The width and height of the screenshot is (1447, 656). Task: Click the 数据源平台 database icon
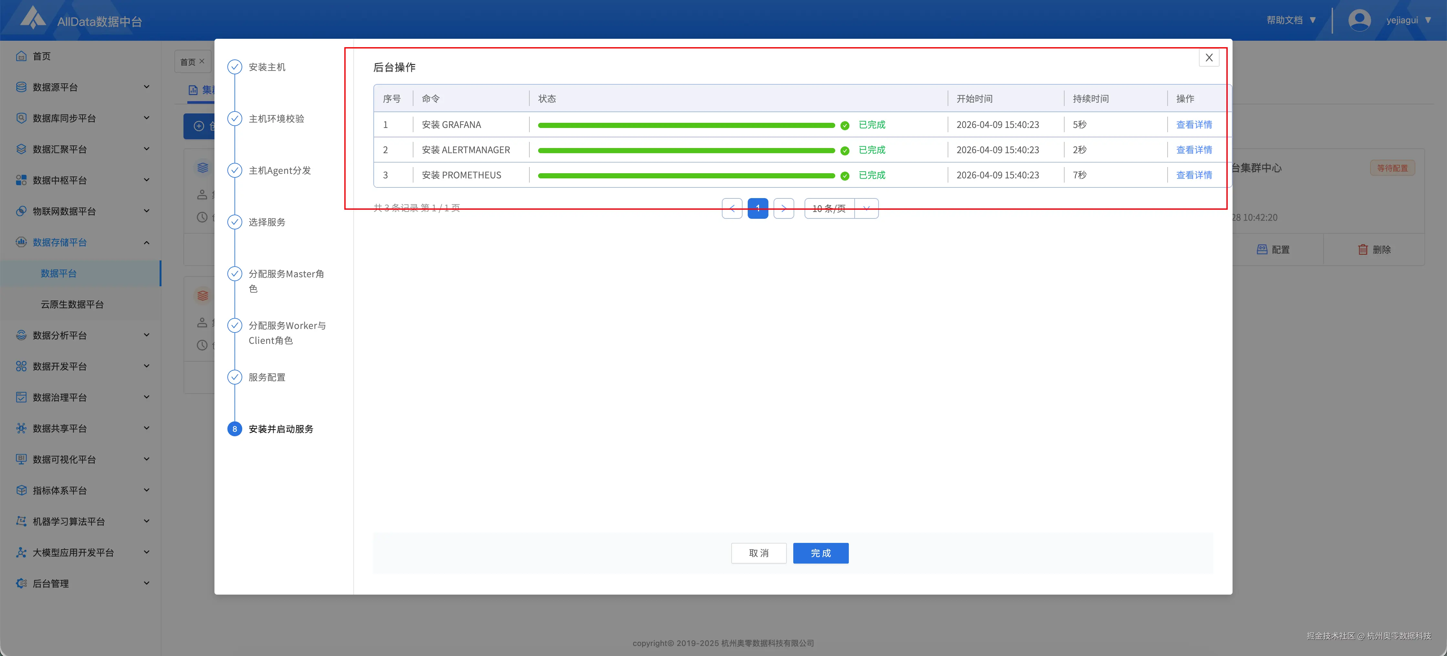21,87
